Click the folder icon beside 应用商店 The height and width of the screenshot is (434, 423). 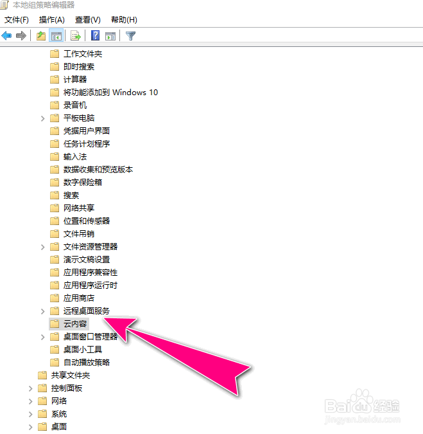tap(55, 298)
